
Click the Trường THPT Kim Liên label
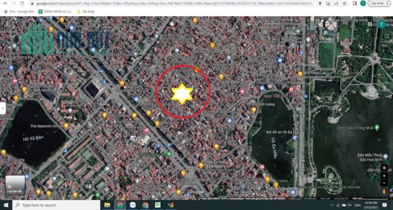[x=76, y=179]
